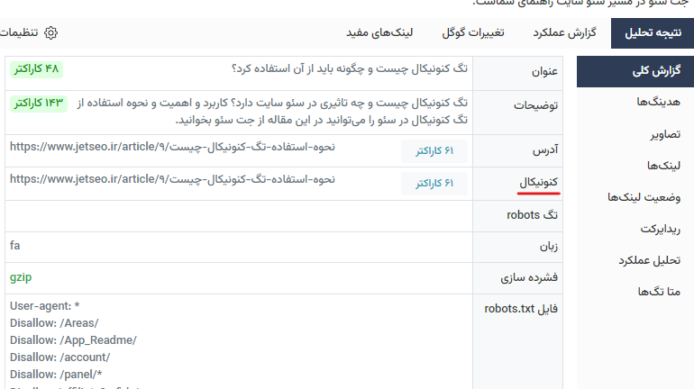Image resolution: width=694 pixels, height=389 pixels.
Task: Click the ۶۱ کاراکتر badge in آدرس row
Action: (434, 151)
